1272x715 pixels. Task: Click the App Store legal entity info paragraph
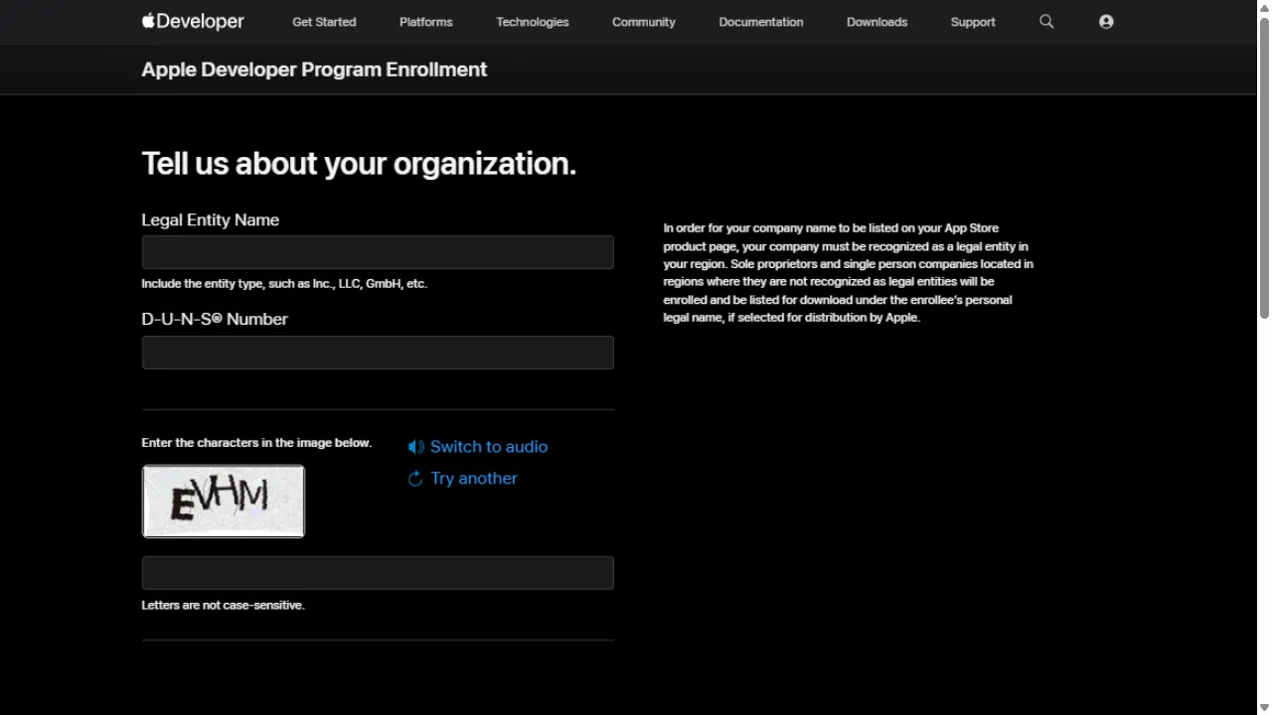pyautogui.click(x=849, y=273)
